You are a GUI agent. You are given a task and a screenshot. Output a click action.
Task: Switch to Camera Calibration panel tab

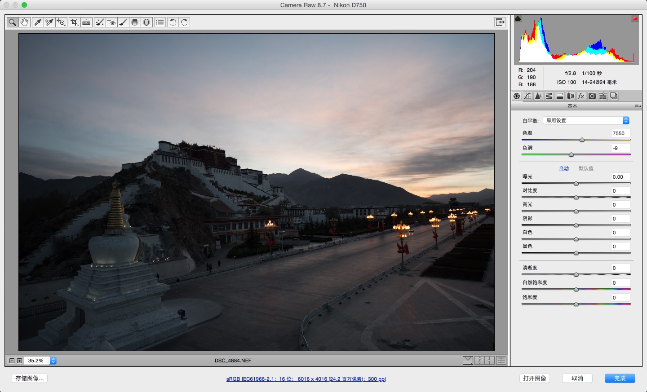(x=592, y=96)
